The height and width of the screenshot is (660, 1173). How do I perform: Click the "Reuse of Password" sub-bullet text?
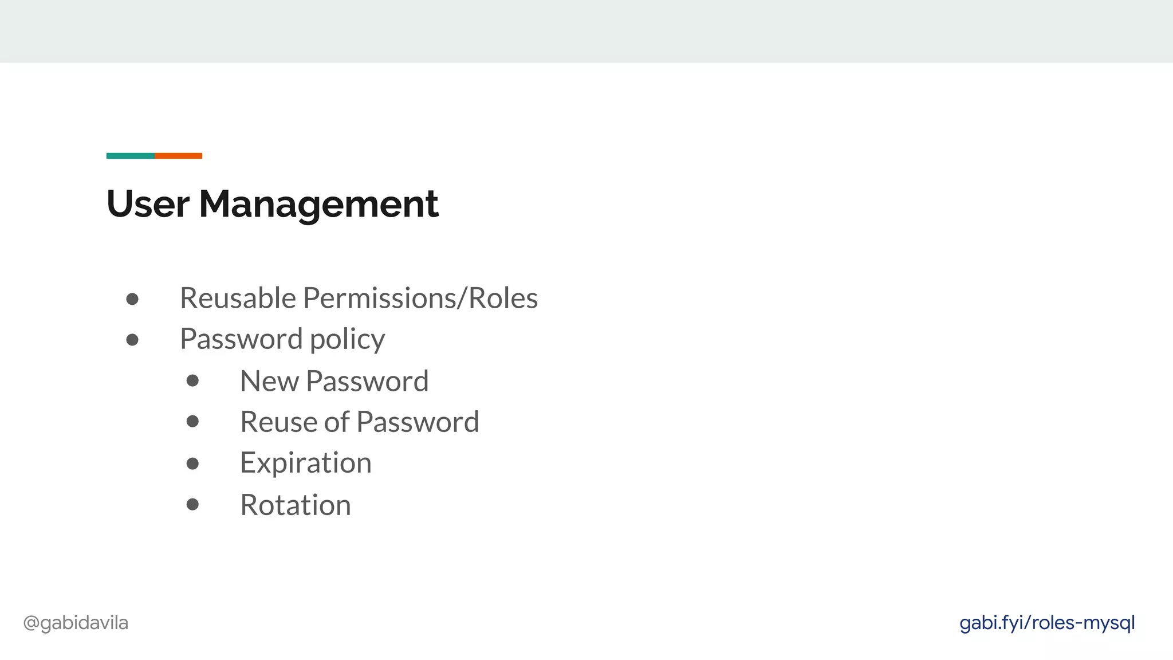[359, 422]
